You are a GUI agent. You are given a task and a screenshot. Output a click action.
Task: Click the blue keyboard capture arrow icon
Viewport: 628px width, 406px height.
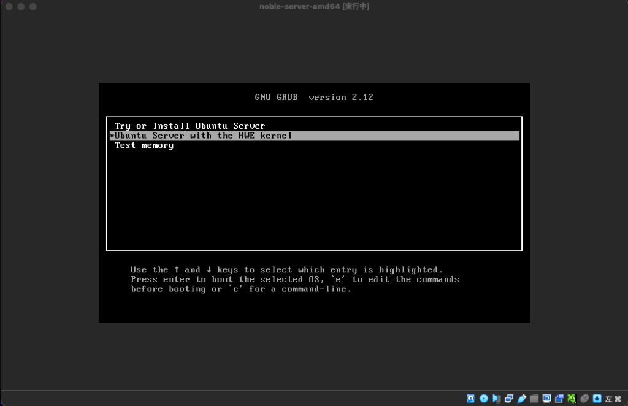pyautogui.click(x=597, y=399)
